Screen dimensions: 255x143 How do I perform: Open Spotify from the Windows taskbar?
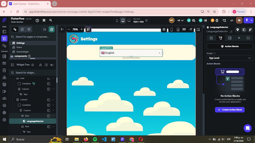tap(95, 139)
